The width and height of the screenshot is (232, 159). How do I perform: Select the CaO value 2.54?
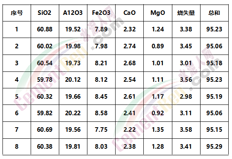[x=130, y=80]
